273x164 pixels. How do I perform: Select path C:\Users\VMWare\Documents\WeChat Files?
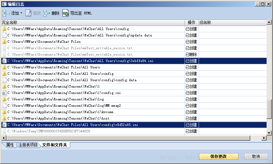[x=44, y=42]
